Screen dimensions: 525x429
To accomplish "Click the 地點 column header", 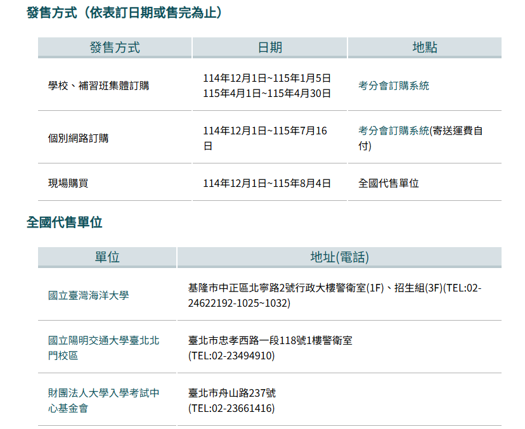I will tap(424, 48).
